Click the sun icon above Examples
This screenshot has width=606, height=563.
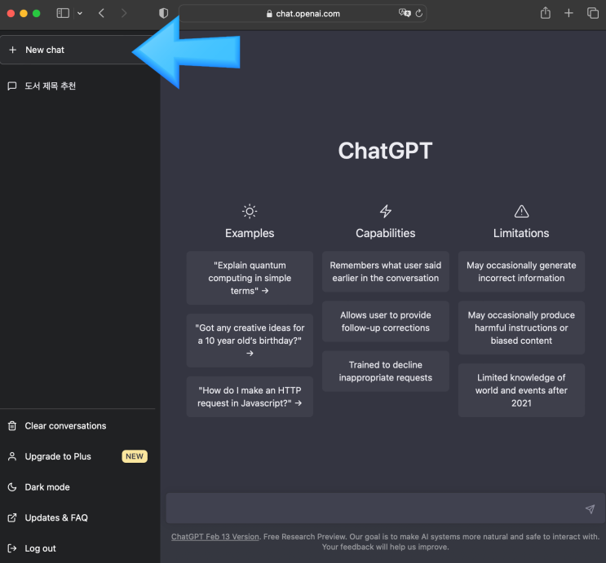tap(250, 211)
